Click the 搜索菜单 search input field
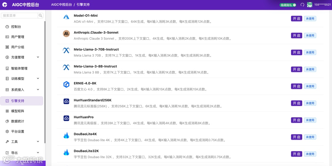This screenshot has height=166, width=332. click(x=19, y=15)
